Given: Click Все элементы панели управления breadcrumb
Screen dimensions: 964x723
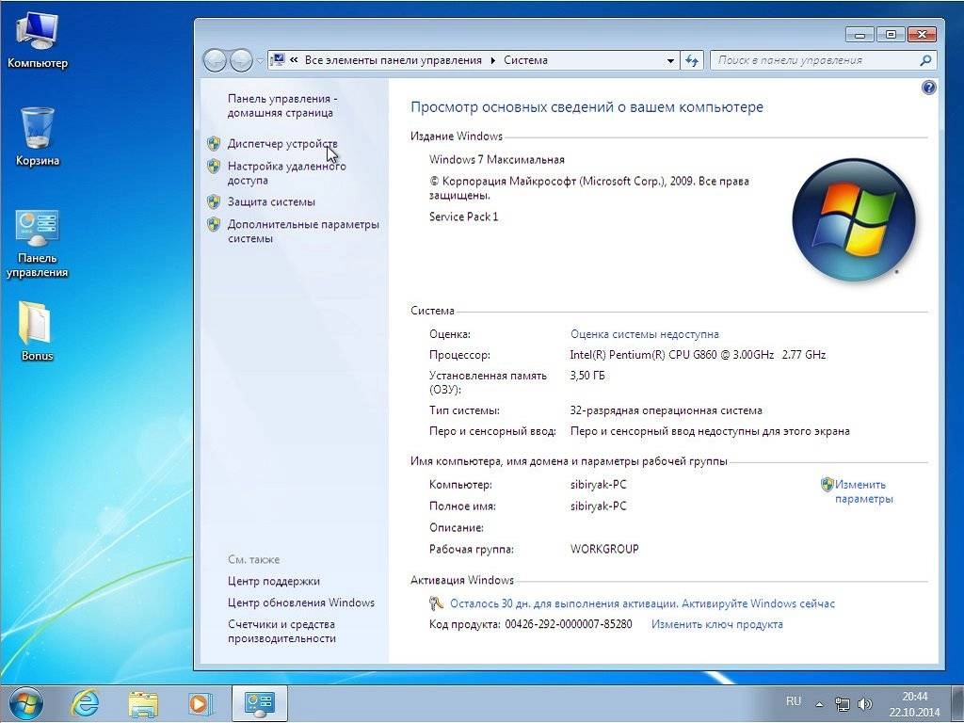Looking at the screenshot, I should (393, 60).
